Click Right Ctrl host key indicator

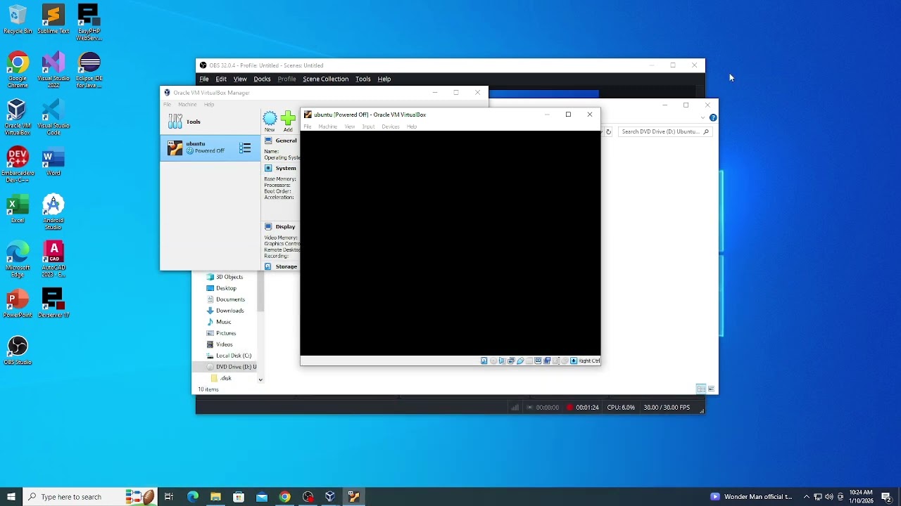590,361
